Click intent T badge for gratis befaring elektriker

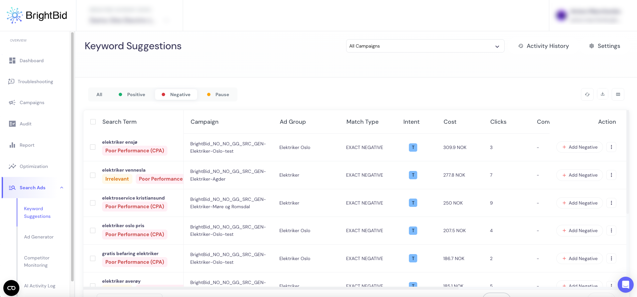(x=413, y=258)
